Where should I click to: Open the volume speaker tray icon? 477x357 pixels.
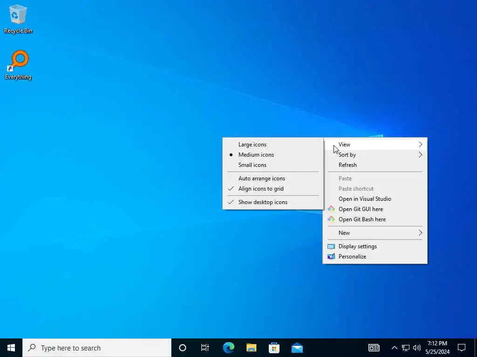pyautogui.click(x=417, y=348)
